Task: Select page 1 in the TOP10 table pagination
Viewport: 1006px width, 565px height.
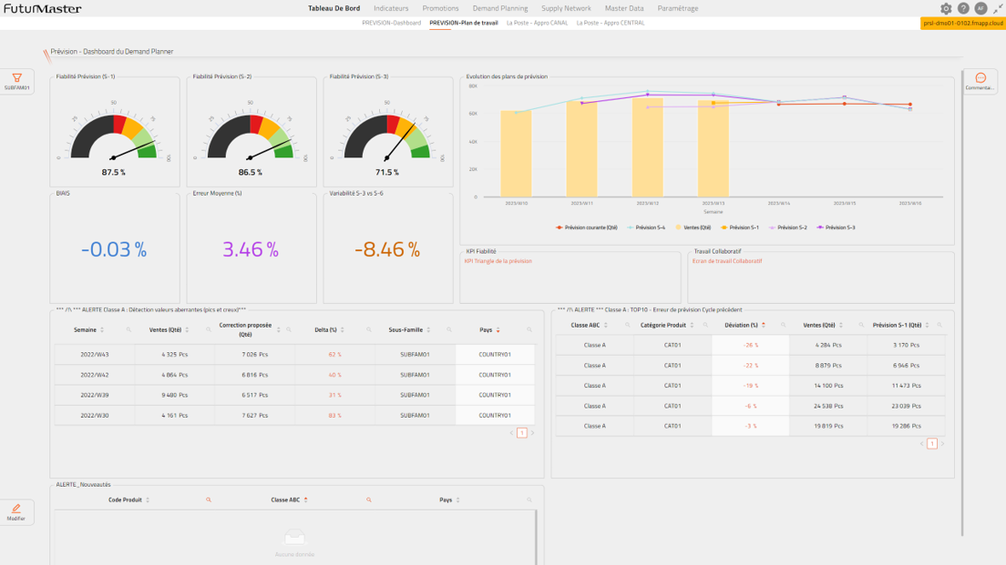Action: click(932, 443)
